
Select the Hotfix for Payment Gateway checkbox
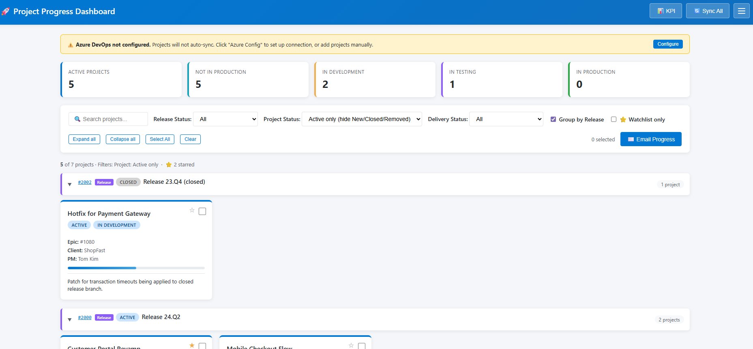[202, 211]
